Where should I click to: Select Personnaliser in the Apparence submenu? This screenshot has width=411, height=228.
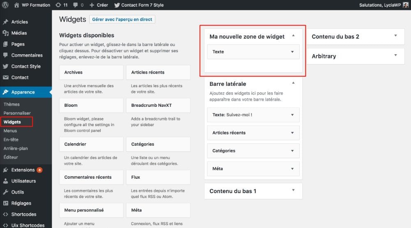17,113
